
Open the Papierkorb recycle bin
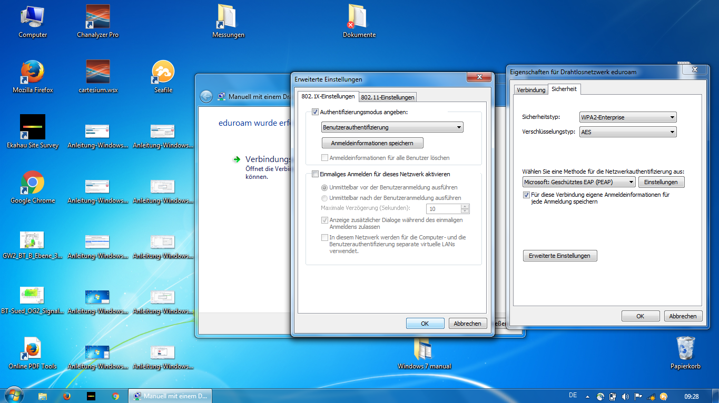click(x=685, y=349)
